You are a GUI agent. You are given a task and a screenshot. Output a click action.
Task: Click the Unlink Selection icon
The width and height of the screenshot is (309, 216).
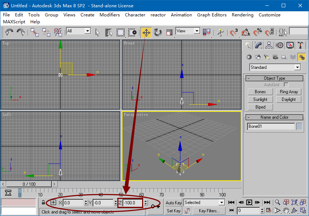46,32
